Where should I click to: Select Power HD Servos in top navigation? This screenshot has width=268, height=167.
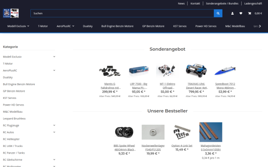pos(206,26)
